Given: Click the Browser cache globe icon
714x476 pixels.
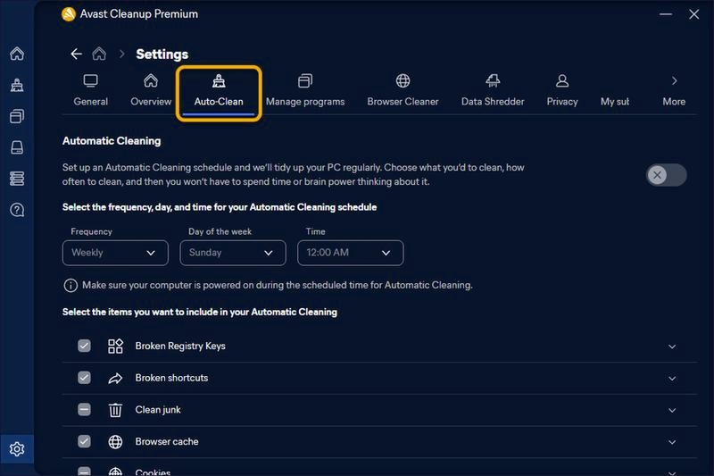Looking at the screenshot, I should coord(115,442).
